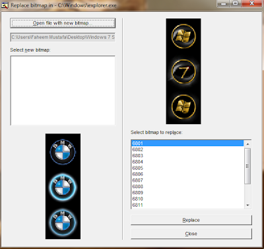Click the Resource Hacker icon in title bar

[x=5, y=5]
